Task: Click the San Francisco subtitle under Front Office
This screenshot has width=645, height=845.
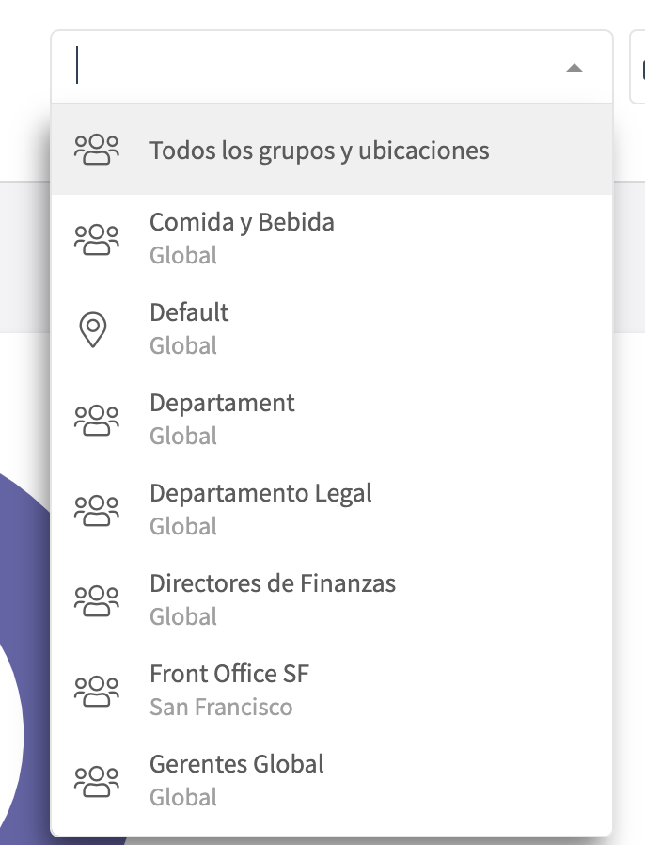Action: (221, 707)
